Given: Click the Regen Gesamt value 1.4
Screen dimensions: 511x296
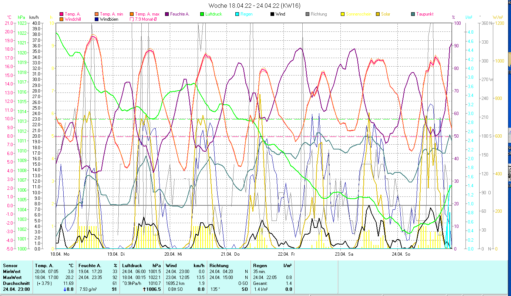Looking at the screenshot, I should click(289, 283).
